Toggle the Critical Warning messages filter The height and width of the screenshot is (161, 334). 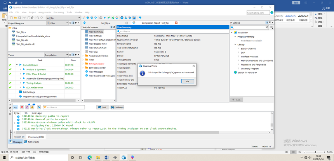(27, 107)
